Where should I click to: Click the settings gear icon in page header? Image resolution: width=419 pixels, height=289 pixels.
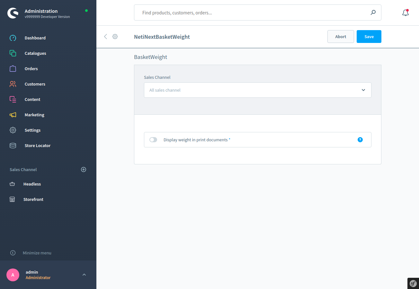pyautogui.click(x=115, y=37)
